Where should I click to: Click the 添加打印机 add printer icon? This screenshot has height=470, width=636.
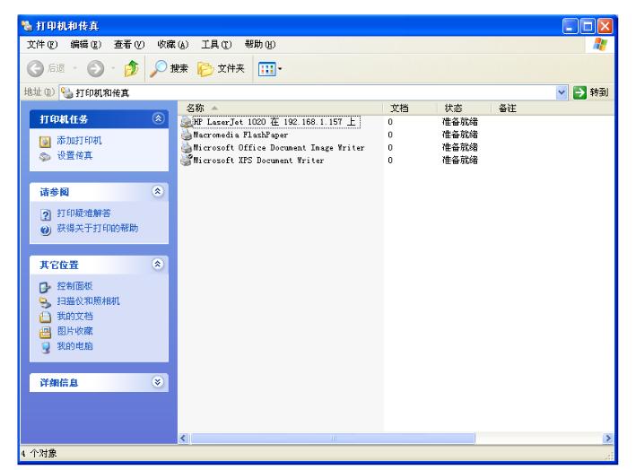pyautogui.click(x=45, y=142)
